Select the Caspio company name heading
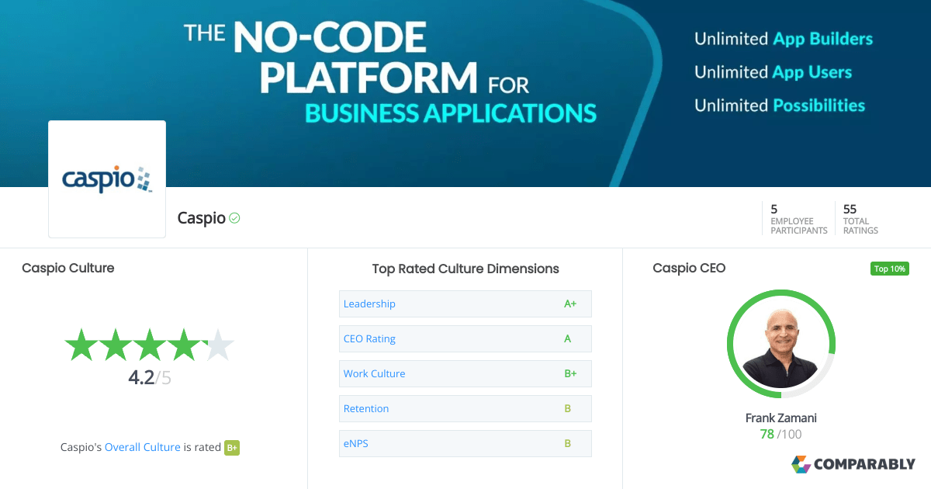This screenshot has height=489, width=931. click(x=201, y=218)
